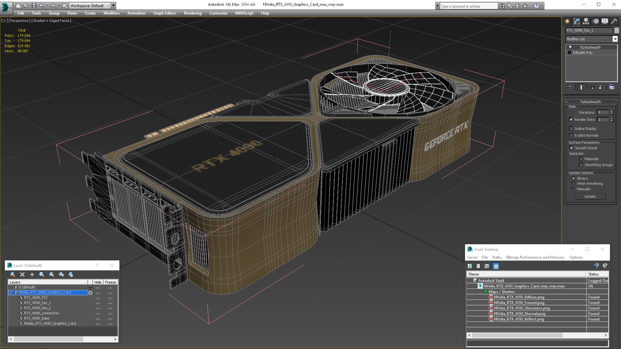Open the Paths menu in Asset Tracking

(x=497, y=257)
